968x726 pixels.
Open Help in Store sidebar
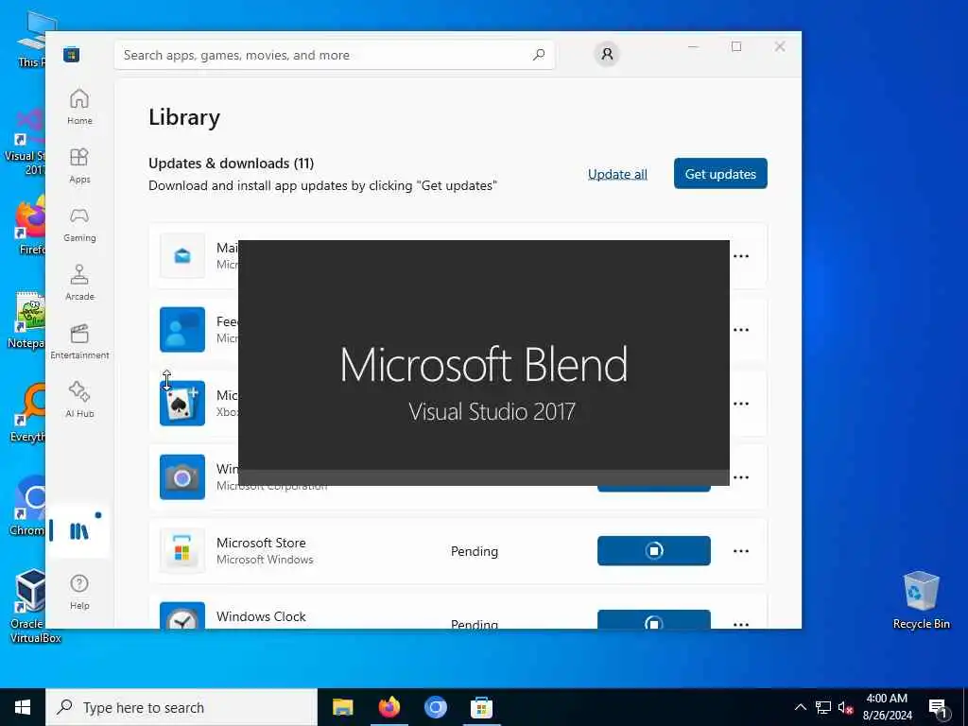(x=79, y=592)
